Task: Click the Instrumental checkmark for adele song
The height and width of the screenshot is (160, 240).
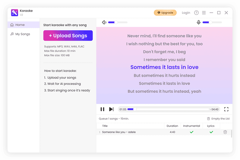Action: (x=191, y=132)
